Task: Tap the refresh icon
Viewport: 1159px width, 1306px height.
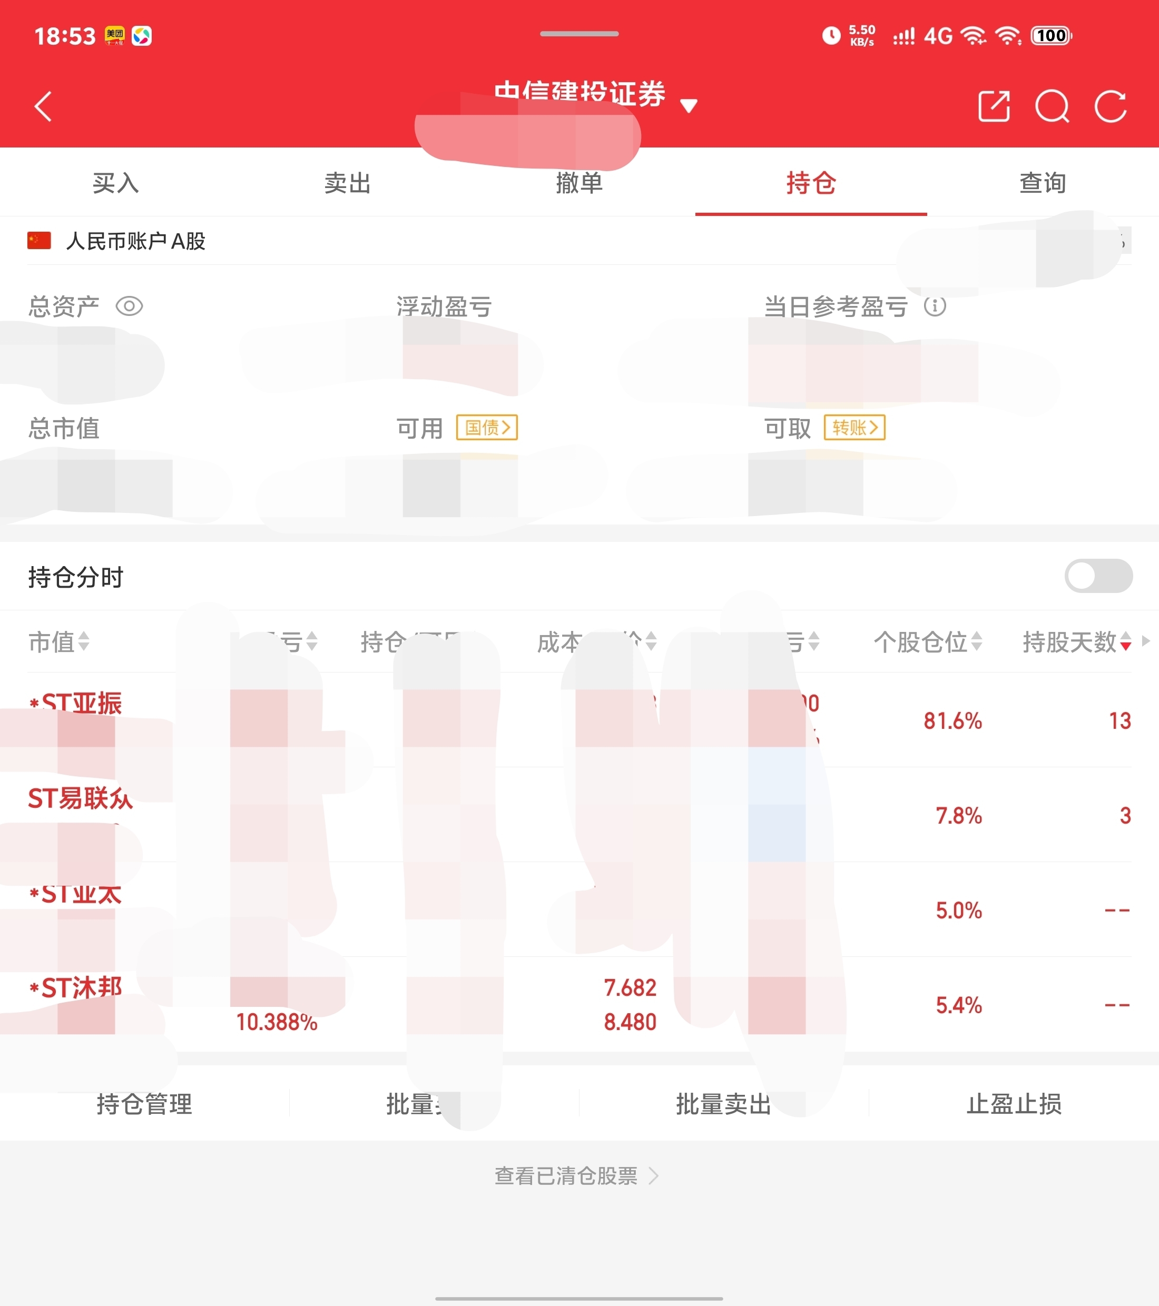Action: [x=1111, y=106]
